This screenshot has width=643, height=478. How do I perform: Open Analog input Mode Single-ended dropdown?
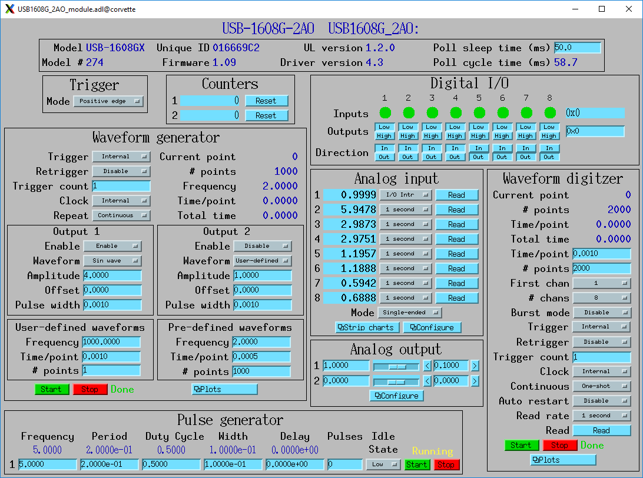(409, 313)
